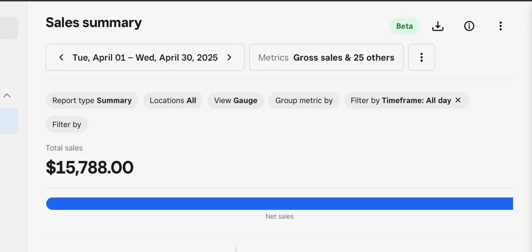Open the April 2025 date range picker
The image size is (532, 252).
(x=145, y=57)
